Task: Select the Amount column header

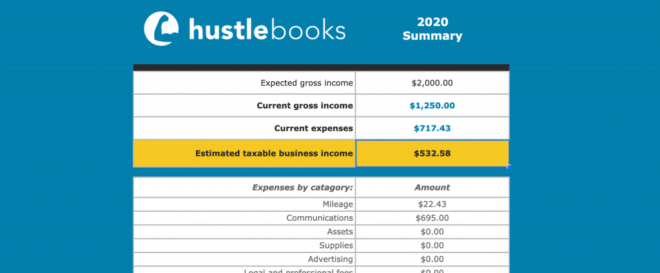Action: point(432,187)
